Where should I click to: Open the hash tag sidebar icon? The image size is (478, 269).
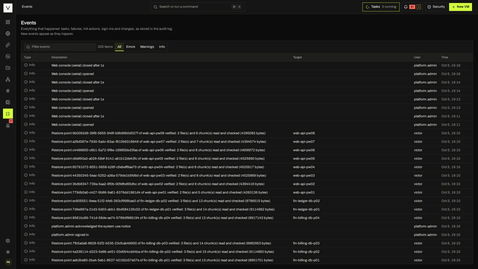pos(8,91)
